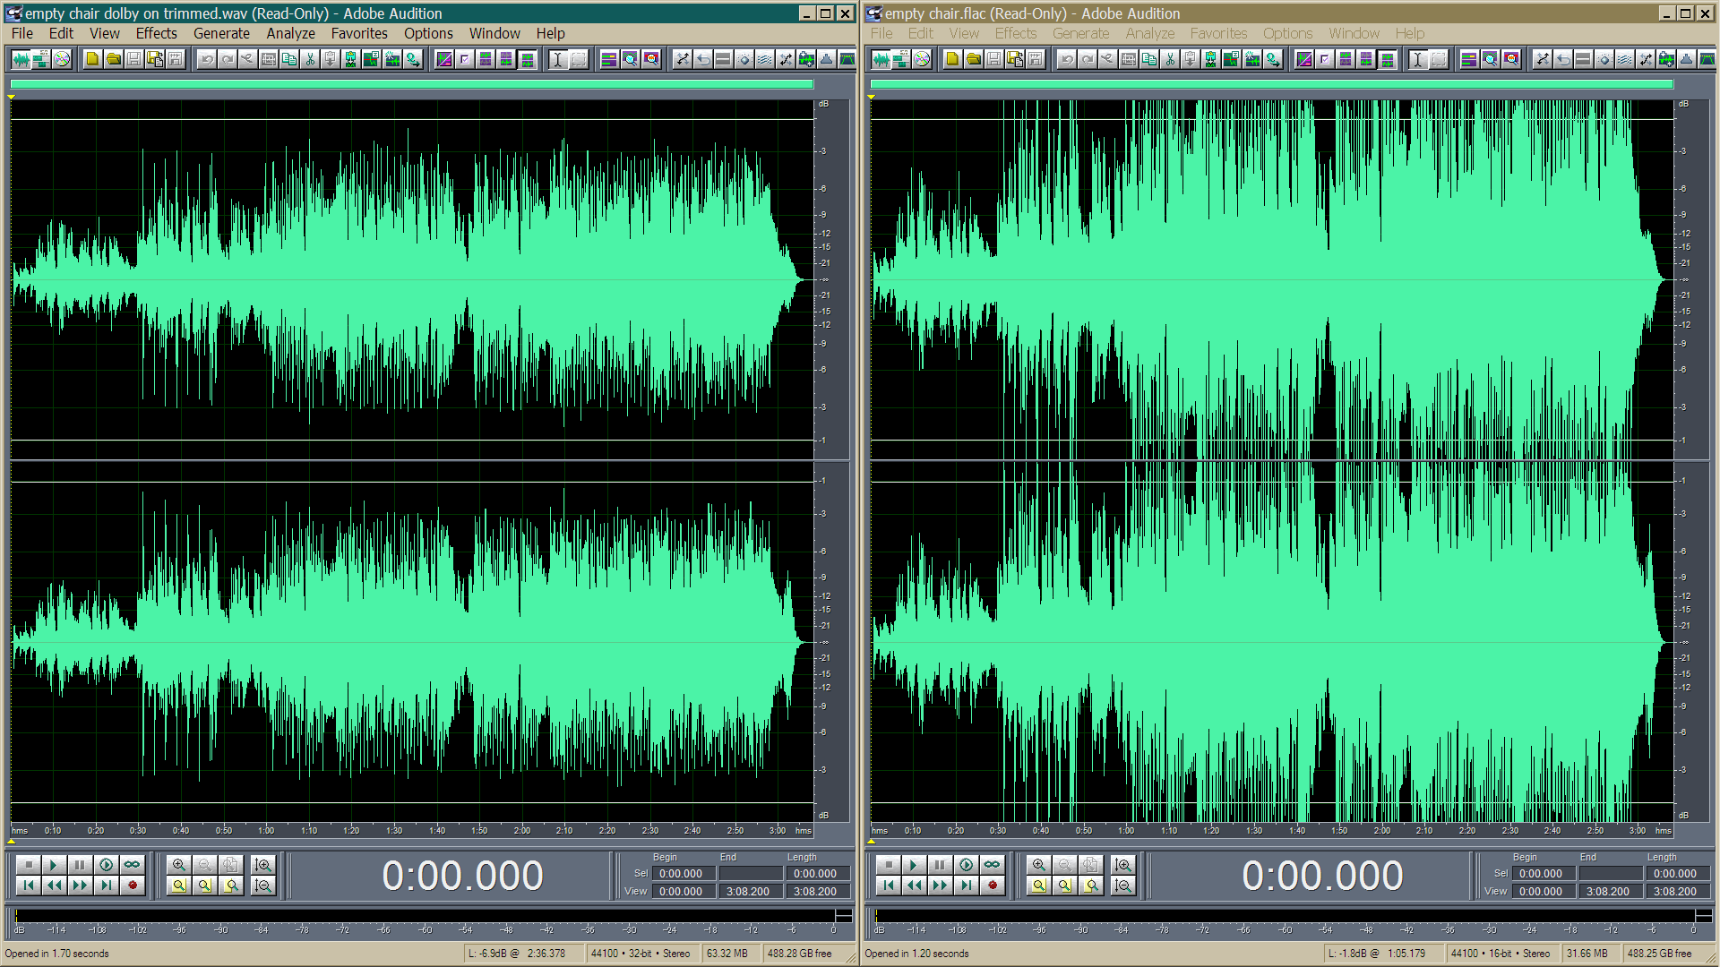1720x967 pixels.
Task: Open Effects menu in left window
Action: (x=157, y=33)
